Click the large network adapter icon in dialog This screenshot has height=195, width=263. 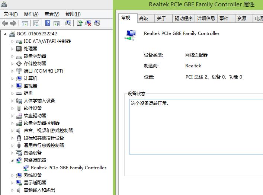tap(130, 35)
